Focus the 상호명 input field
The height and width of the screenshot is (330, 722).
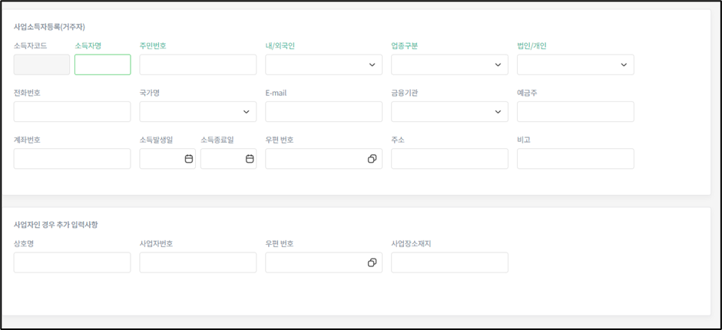coord(72,262)
